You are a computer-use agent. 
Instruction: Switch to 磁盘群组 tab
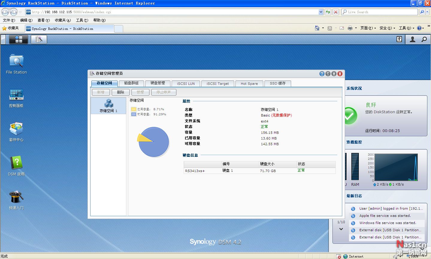131,83
